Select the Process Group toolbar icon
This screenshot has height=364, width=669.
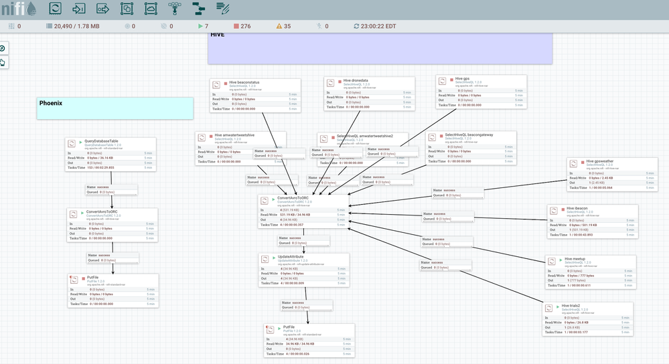coord(127,9)
